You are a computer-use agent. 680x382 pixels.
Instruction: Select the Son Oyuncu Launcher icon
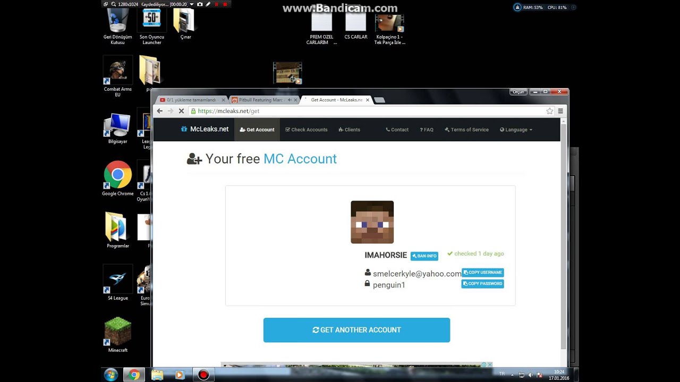(152, 27)
